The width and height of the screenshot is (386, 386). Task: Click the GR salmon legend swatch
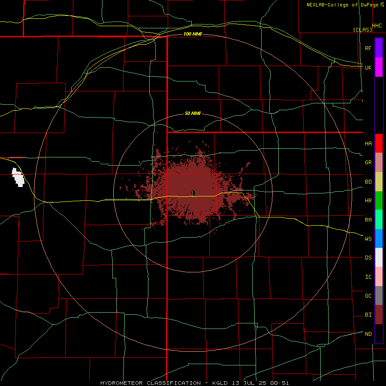pos(379,163)
